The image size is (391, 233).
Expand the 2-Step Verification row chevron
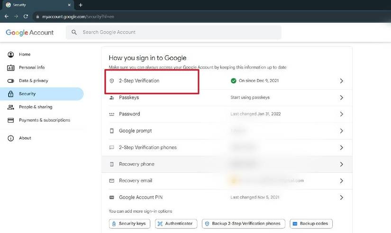point(341,81)
